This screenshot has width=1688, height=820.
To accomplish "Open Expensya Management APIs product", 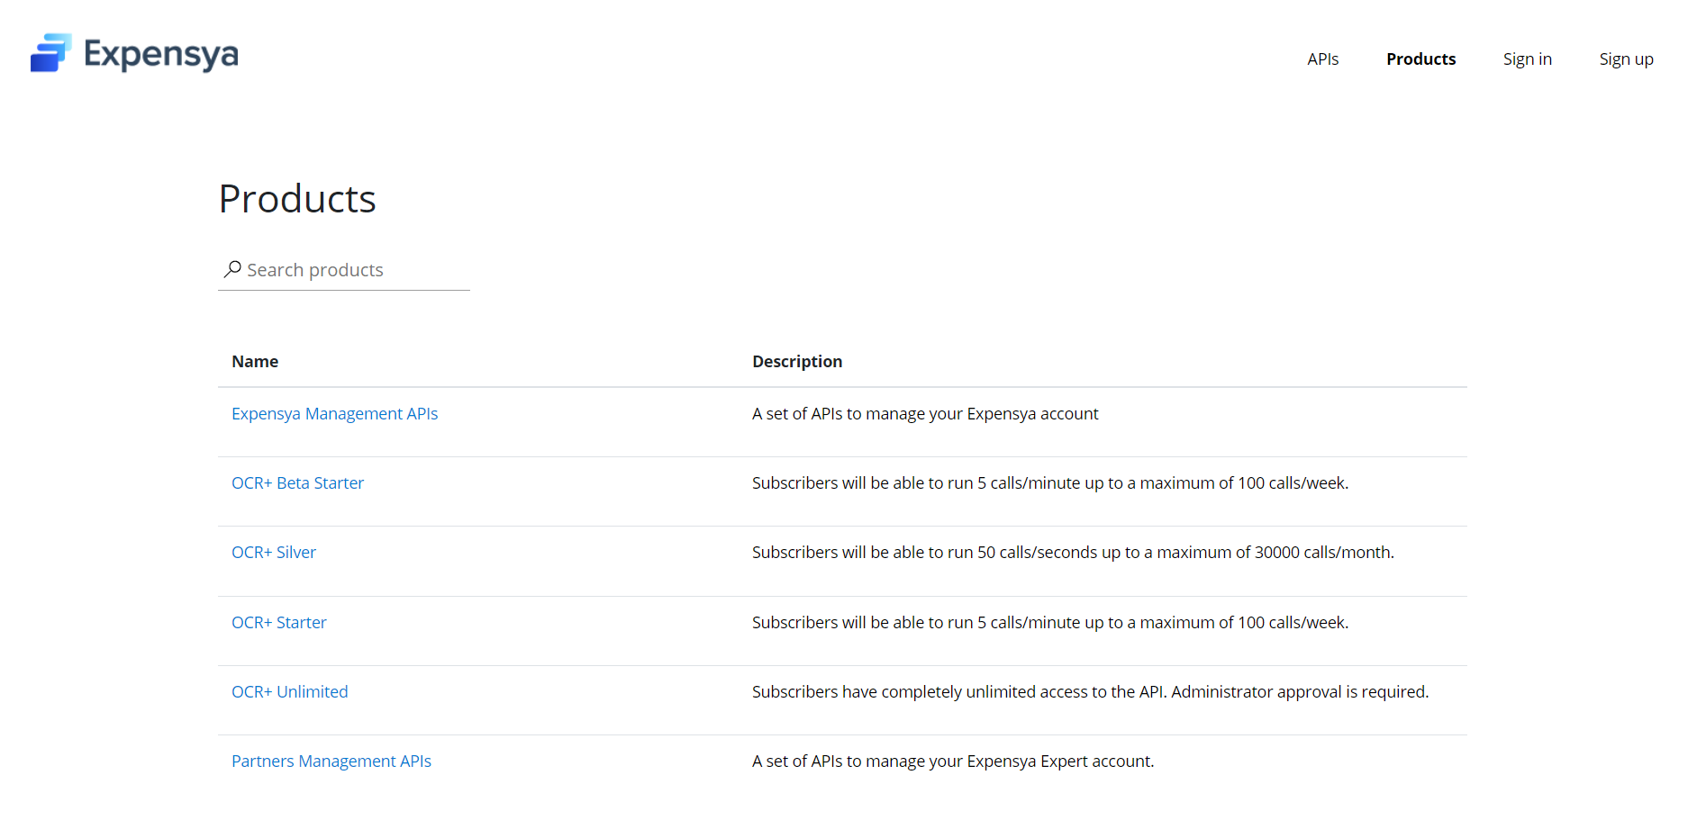I will click(x=334, y=414).
